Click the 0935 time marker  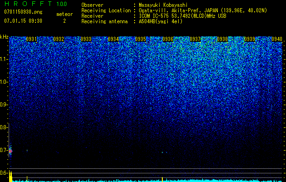140,39
